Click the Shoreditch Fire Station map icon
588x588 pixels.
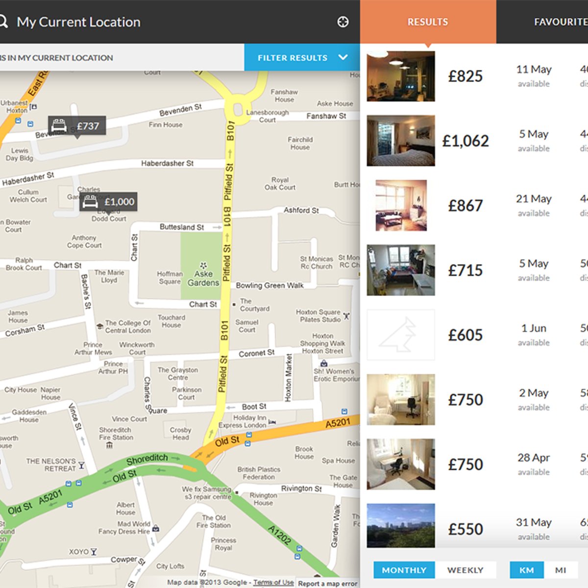[109, 445]
